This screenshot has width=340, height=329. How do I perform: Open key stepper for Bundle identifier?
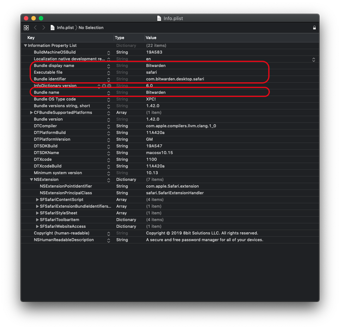pyautogui.click(x=108, y=80)
